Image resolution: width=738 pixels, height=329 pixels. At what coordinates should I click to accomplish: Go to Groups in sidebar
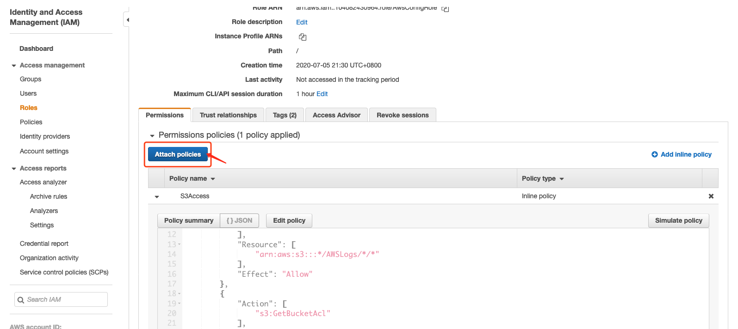coord(31,79)
